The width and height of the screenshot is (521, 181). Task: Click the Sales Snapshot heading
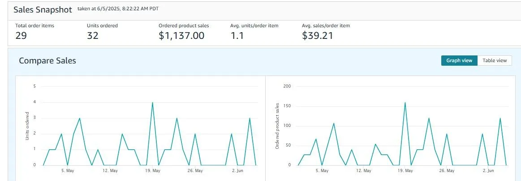pyautogui.click(x=43, y=10)
